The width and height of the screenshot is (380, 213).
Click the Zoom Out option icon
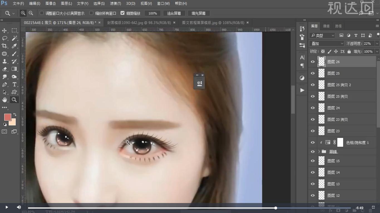(31, 13)
